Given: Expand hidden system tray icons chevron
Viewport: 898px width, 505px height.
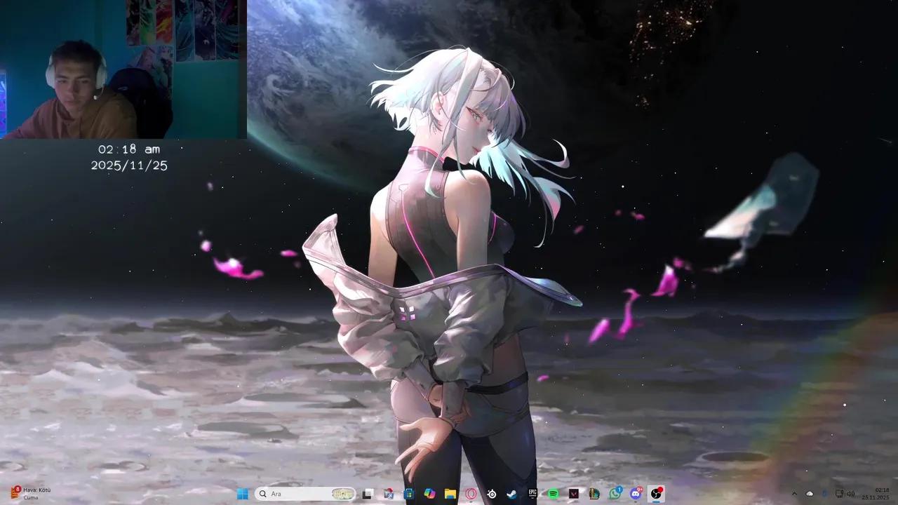Looking at the screenshot, I should click(794, 494).
